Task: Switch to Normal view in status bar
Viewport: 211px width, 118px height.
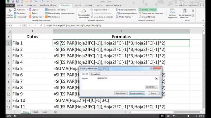Action: 162,116
